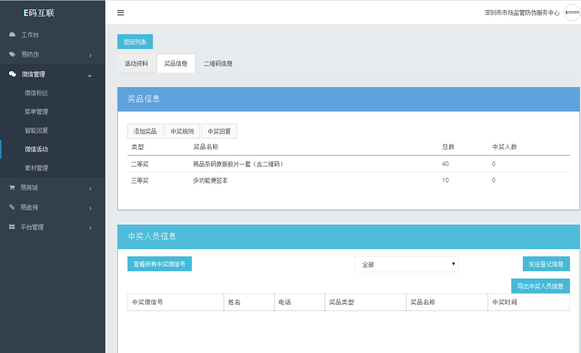
Task: Open the 中奖规则 button
Action: (x=182, y=131)
